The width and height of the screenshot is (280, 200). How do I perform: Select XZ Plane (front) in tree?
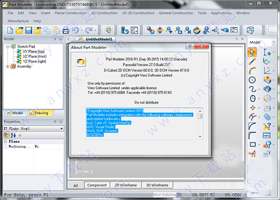tap(35, 56)
